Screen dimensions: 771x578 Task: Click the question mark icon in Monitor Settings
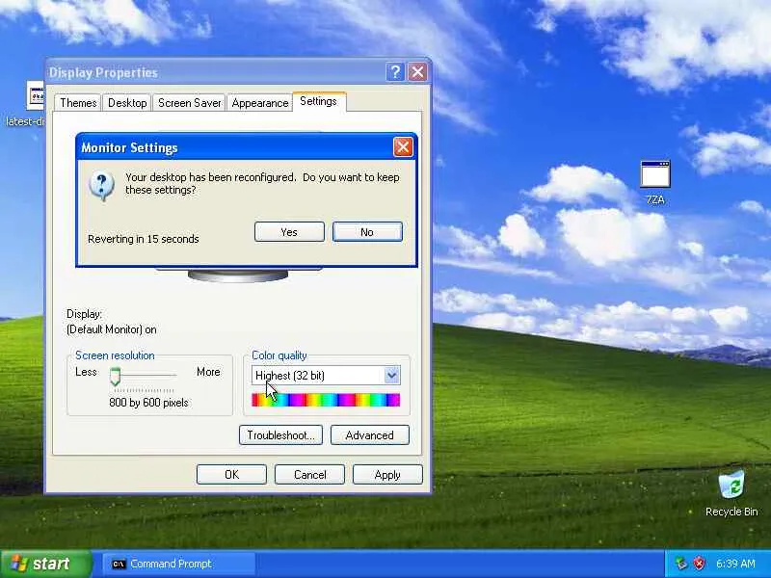click(x=102, y=185)
